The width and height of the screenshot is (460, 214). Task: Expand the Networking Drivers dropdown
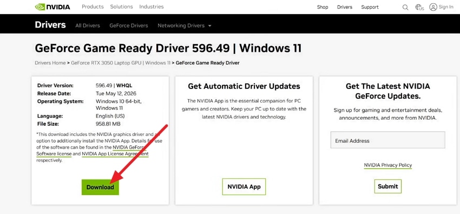pyautogui.click(x=184, y=25)
